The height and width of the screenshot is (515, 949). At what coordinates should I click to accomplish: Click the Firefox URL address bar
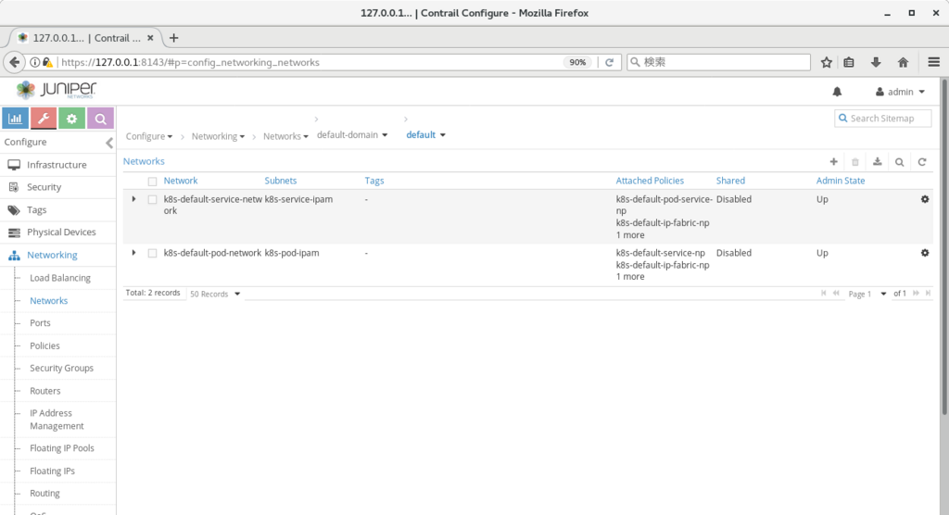coord(309,62)
